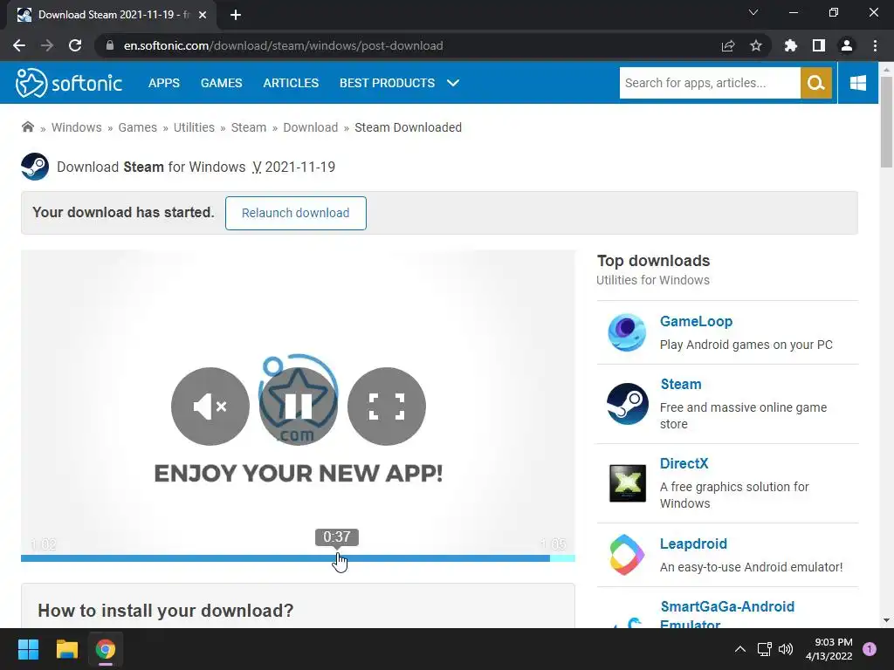The height and width of the screenshot is (670, 894).
Task: Click the GameLoop app icon
Action: click(627, 332)
